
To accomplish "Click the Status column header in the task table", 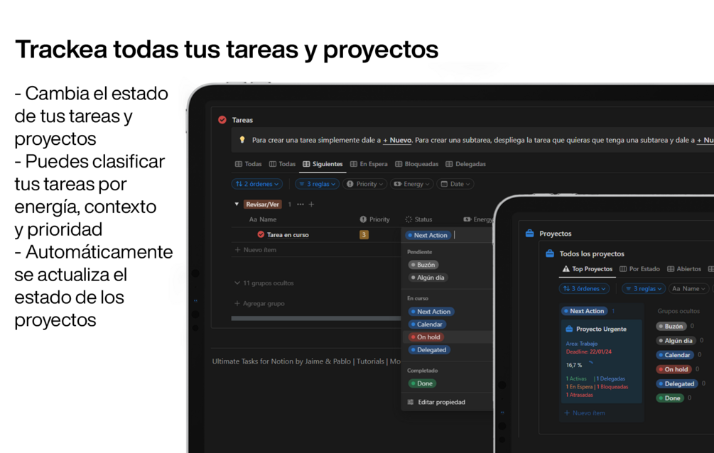I will pyautogui.click(x=418, y=219).
